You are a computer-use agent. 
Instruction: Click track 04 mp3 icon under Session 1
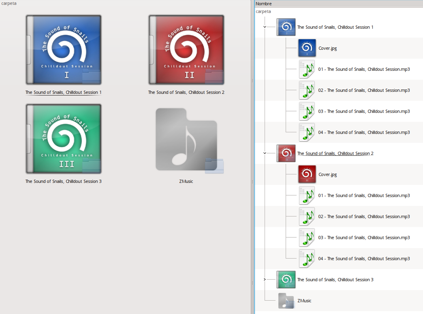tap(307, 132)
